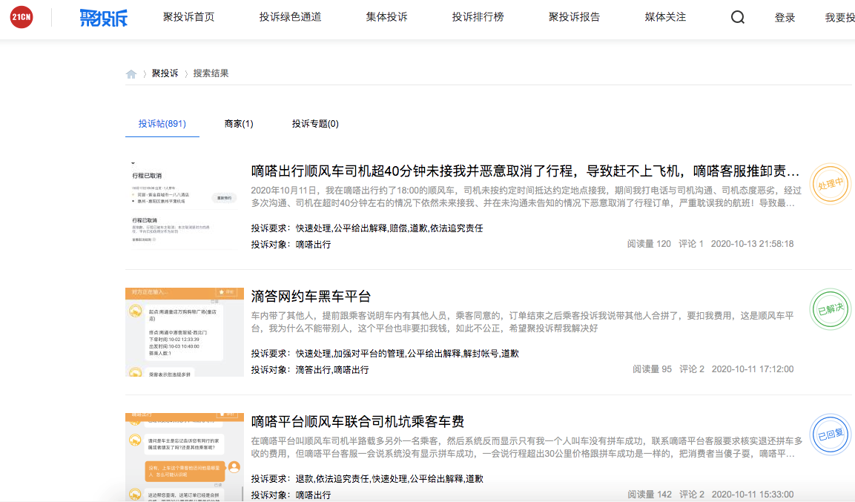Viewport: 855px width, 502px height.
Task: Click 阅读量 120 count
Action: click(x=649, y=244)
